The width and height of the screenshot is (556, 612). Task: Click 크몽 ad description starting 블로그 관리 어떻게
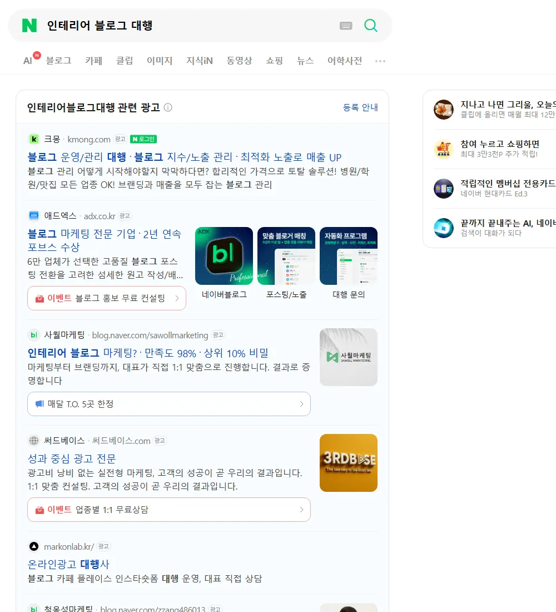pyautogui.click(x=198, y=178)
